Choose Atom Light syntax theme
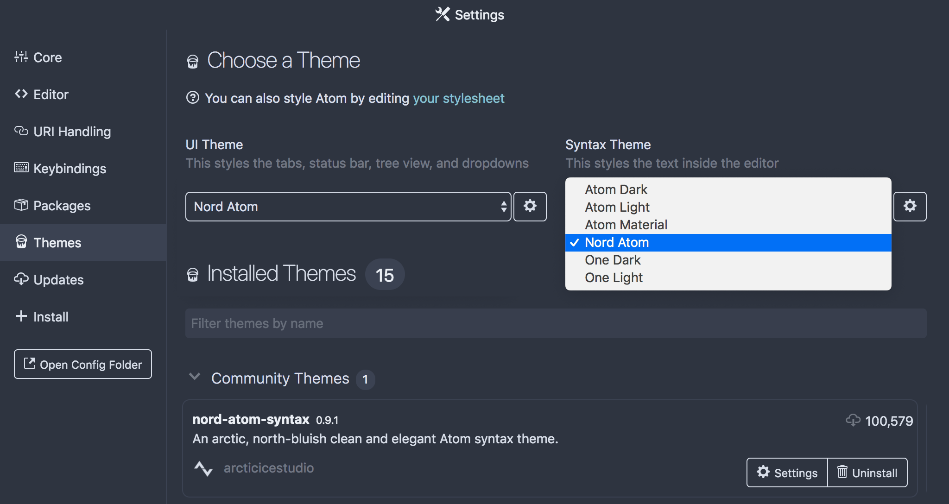 (728, 207)
